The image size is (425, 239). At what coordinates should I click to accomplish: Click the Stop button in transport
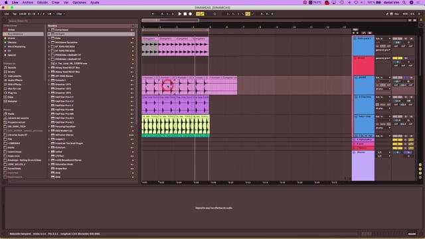point(185,14)
